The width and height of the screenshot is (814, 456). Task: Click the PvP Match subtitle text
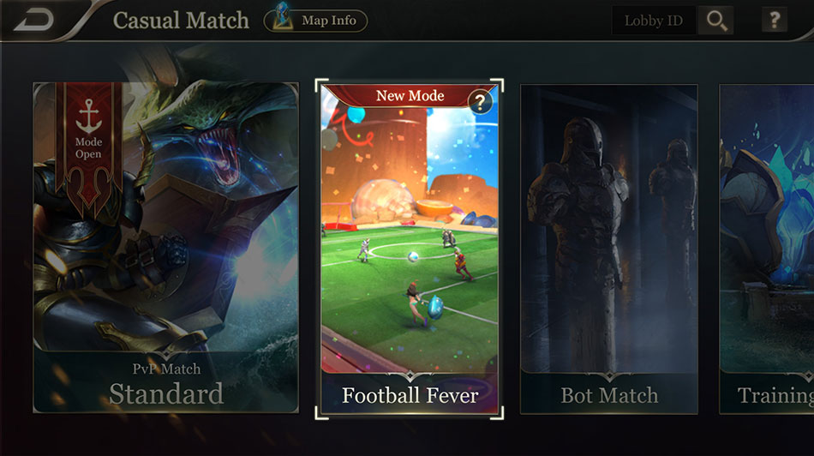[x=166, y=369]
